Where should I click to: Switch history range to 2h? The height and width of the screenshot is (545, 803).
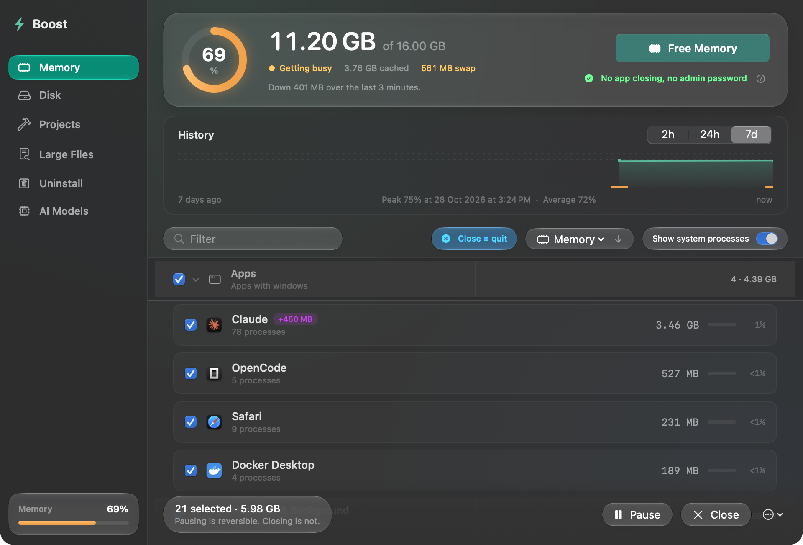pyautogui.click(x=668, y=134)
